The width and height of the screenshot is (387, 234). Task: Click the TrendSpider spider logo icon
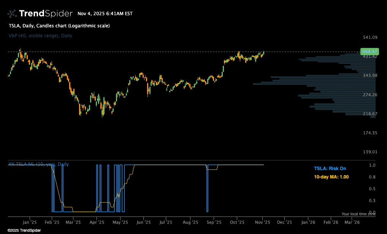click(12, 14)
